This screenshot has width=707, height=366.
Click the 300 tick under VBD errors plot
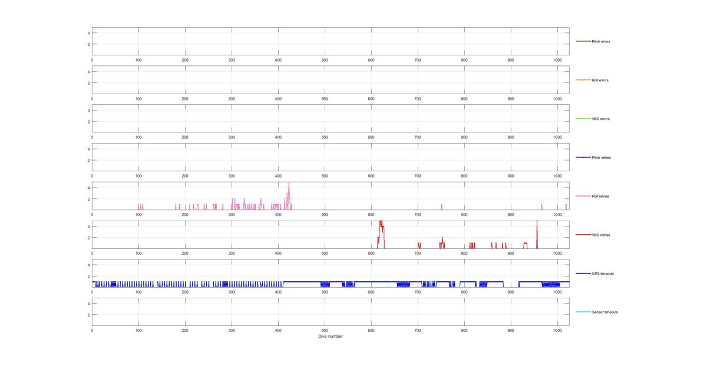pos(232,137)
